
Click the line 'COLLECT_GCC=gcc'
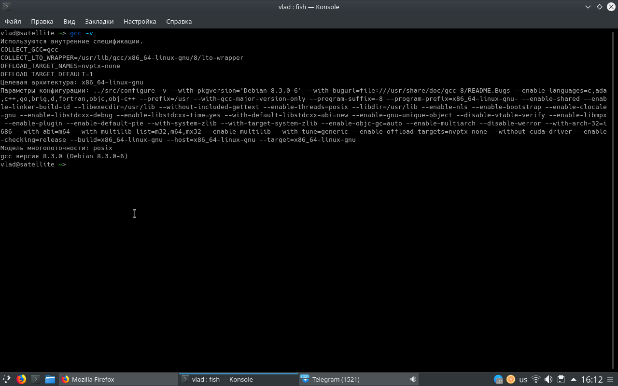coord(29,50)
